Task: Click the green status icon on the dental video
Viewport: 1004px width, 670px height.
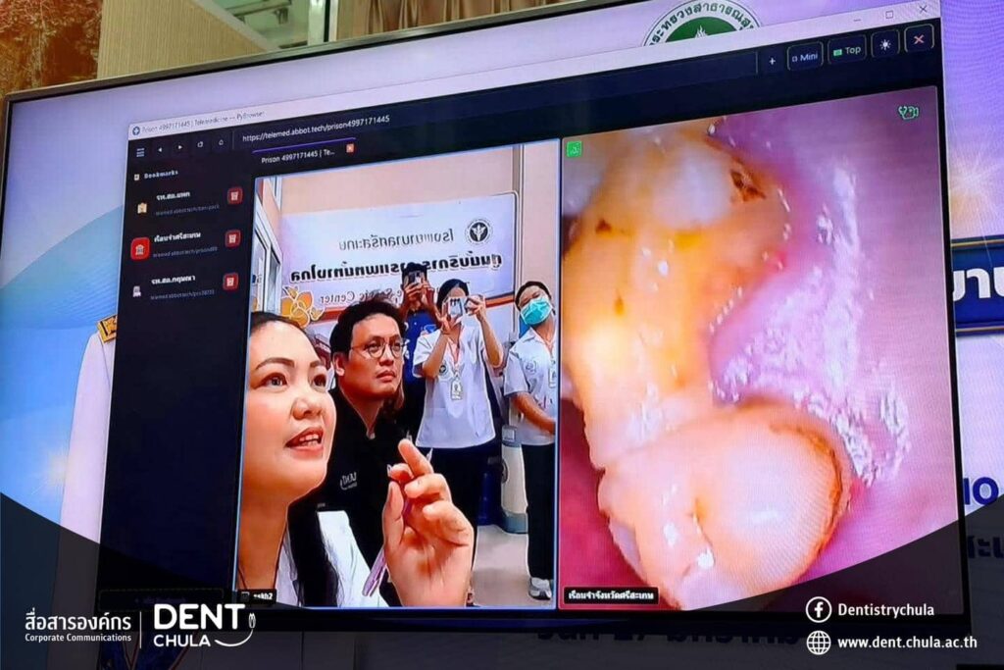Action: pos(575,149)
